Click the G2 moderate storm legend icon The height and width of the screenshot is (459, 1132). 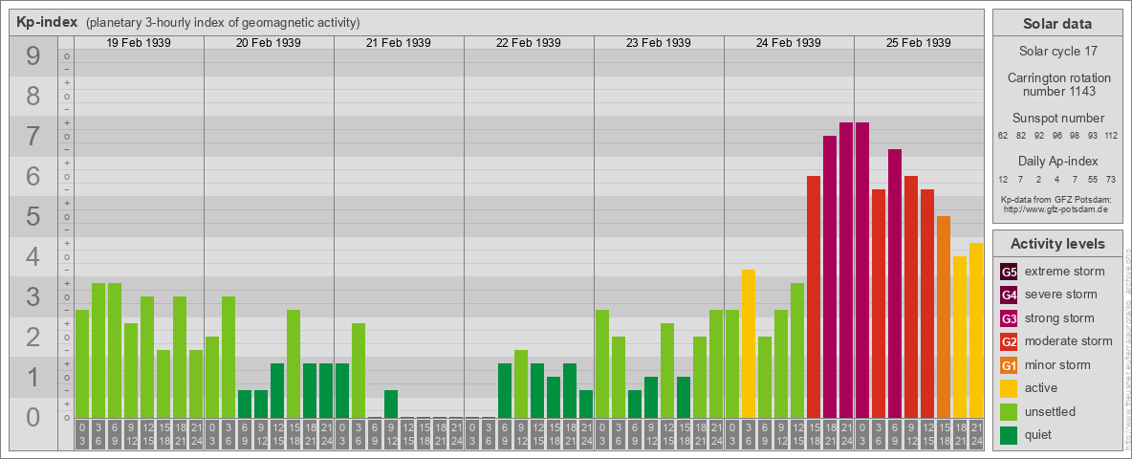pyautogui.click(x=1009, y=341)
